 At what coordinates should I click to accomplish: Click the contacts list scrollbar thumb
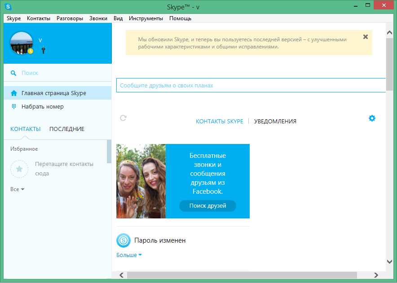pyautogui.click(x=109, y=151)
